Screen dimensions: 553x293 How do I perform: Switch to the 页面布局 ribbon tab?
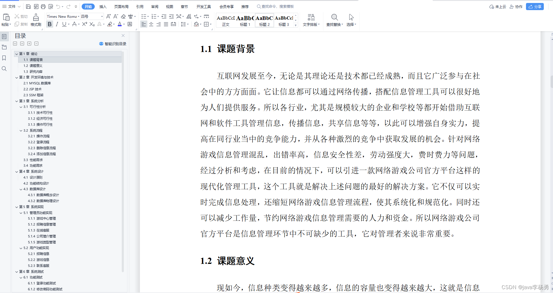click(x=121, y=7)
